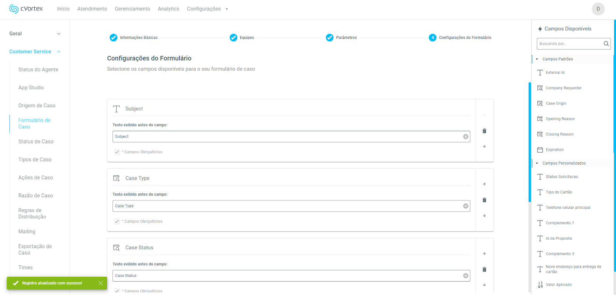Click the search magnifier in Campos Disponíveis

[606, 44]
